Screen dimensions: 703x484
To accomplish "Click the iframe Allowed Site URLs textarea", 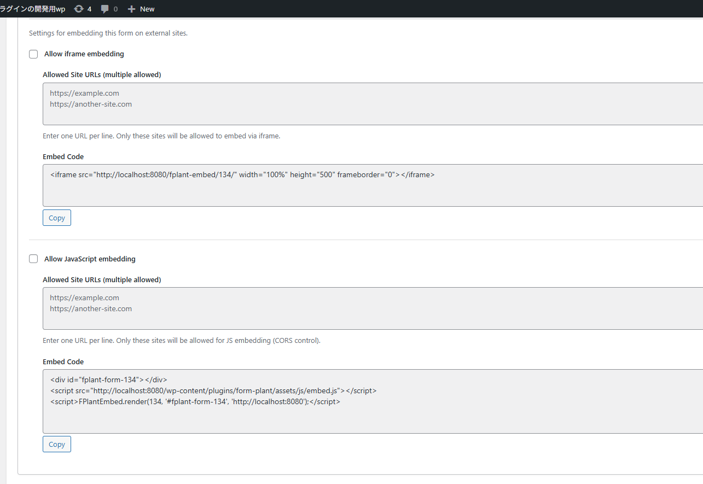I will pyautogui.click(x=219, y=104).
